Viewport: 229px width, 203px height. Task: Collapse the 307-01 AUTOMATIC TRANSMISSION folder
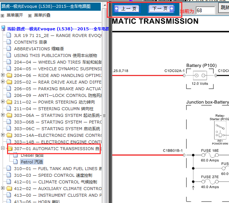[x=3, y=148]
